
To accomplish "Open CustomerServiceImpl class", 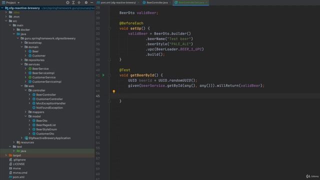I will [46, 81].
